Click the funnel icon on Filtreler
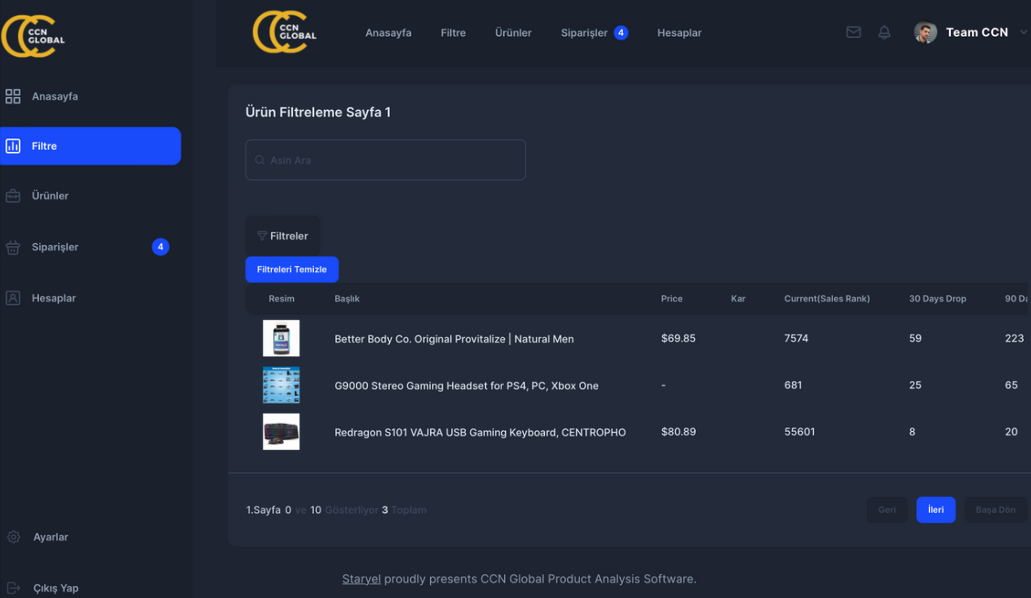The image size is (1031, 598). [x=262, y=236]
